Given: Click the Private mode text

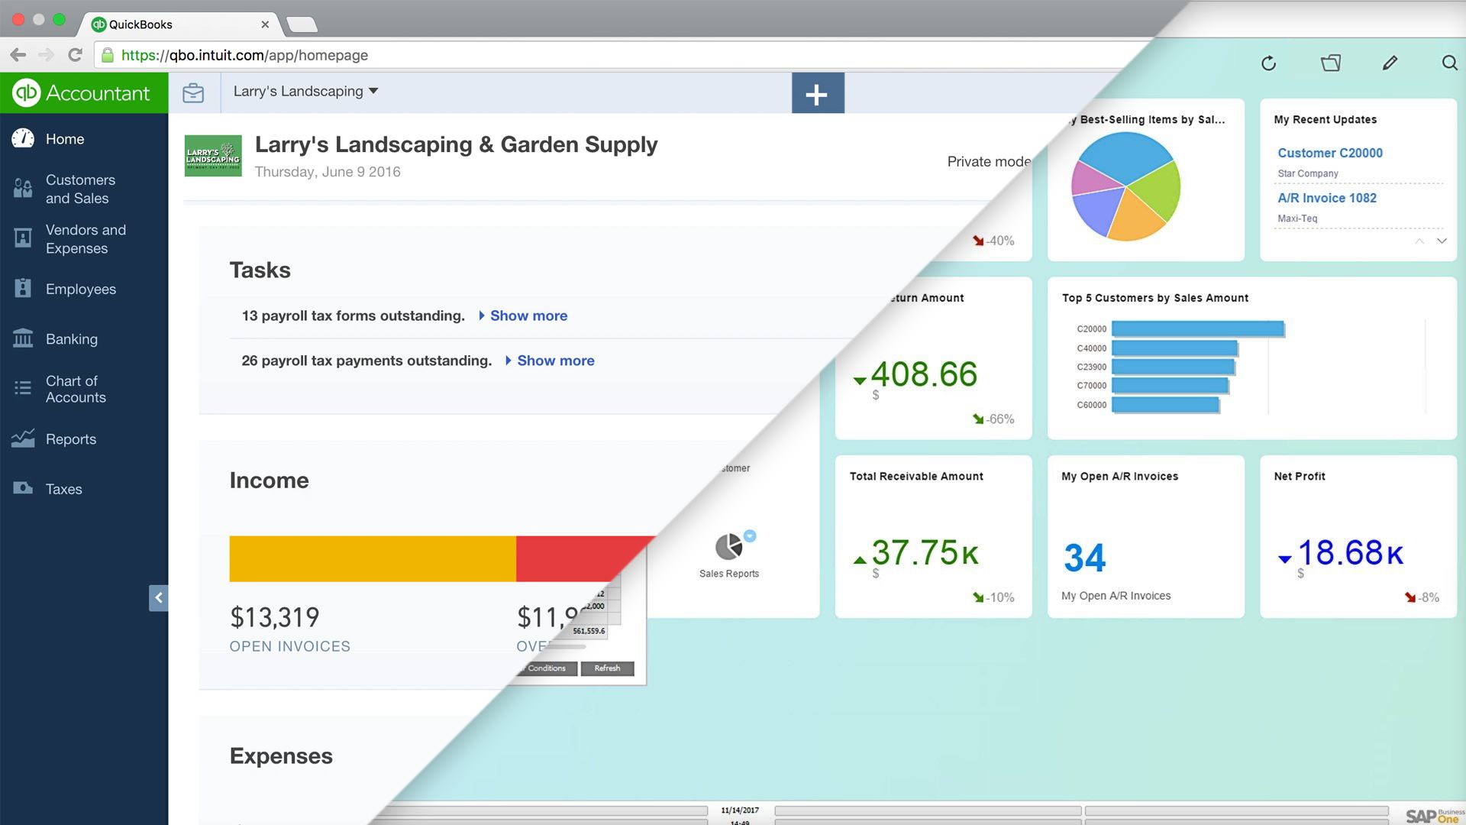Looking at the screenshot, I should [989, 162].
